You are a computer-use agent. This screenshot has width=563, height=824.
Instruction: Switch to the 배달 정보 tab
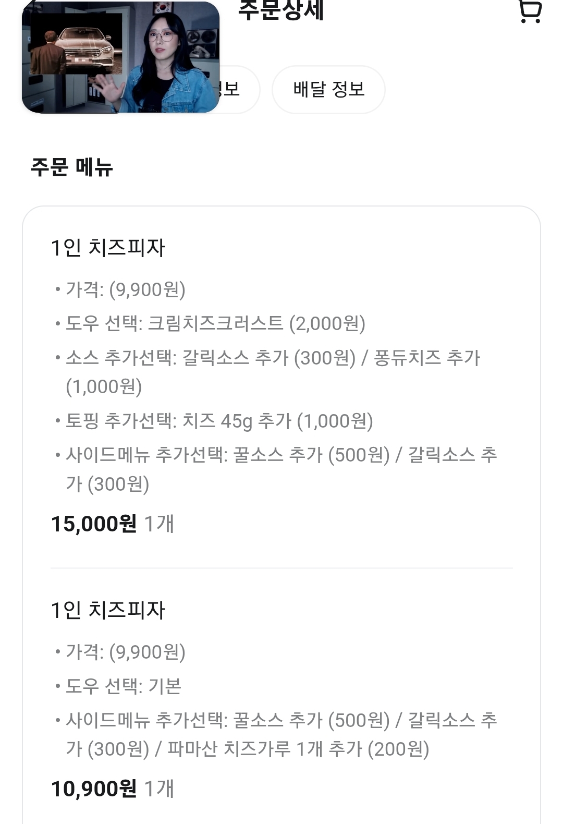tap(328, 90)
